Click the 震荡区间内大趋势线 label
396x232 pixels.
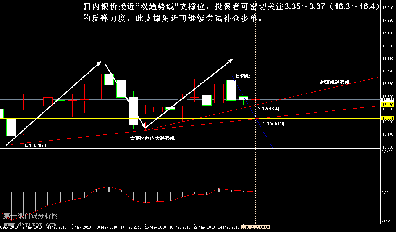(152, 138)
